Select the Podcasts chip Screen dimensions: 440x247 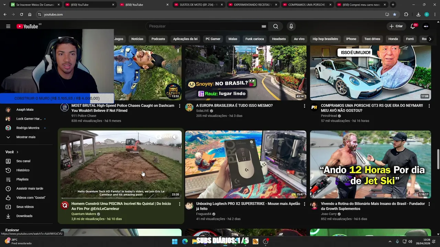[158, 39]
